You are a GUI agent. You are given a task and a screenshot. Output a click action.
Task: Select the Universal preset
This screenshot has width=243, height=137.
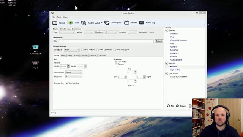(x=174, y=34)
